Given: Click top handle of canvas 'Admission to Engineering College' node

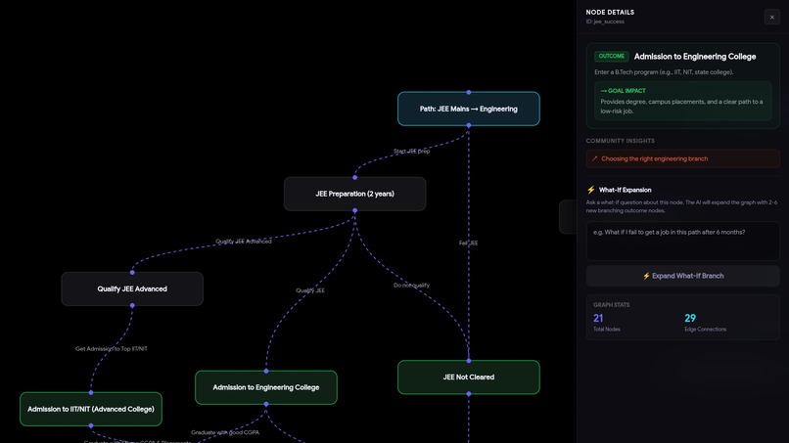Looking at the screenshot, I should (x=266, y=371).
